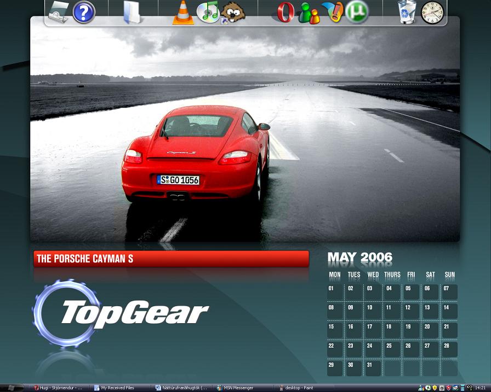Switch to Hugi - Stjórnendur taskbar window
This screenshot has width=491, height=392.
click(59, 388)
